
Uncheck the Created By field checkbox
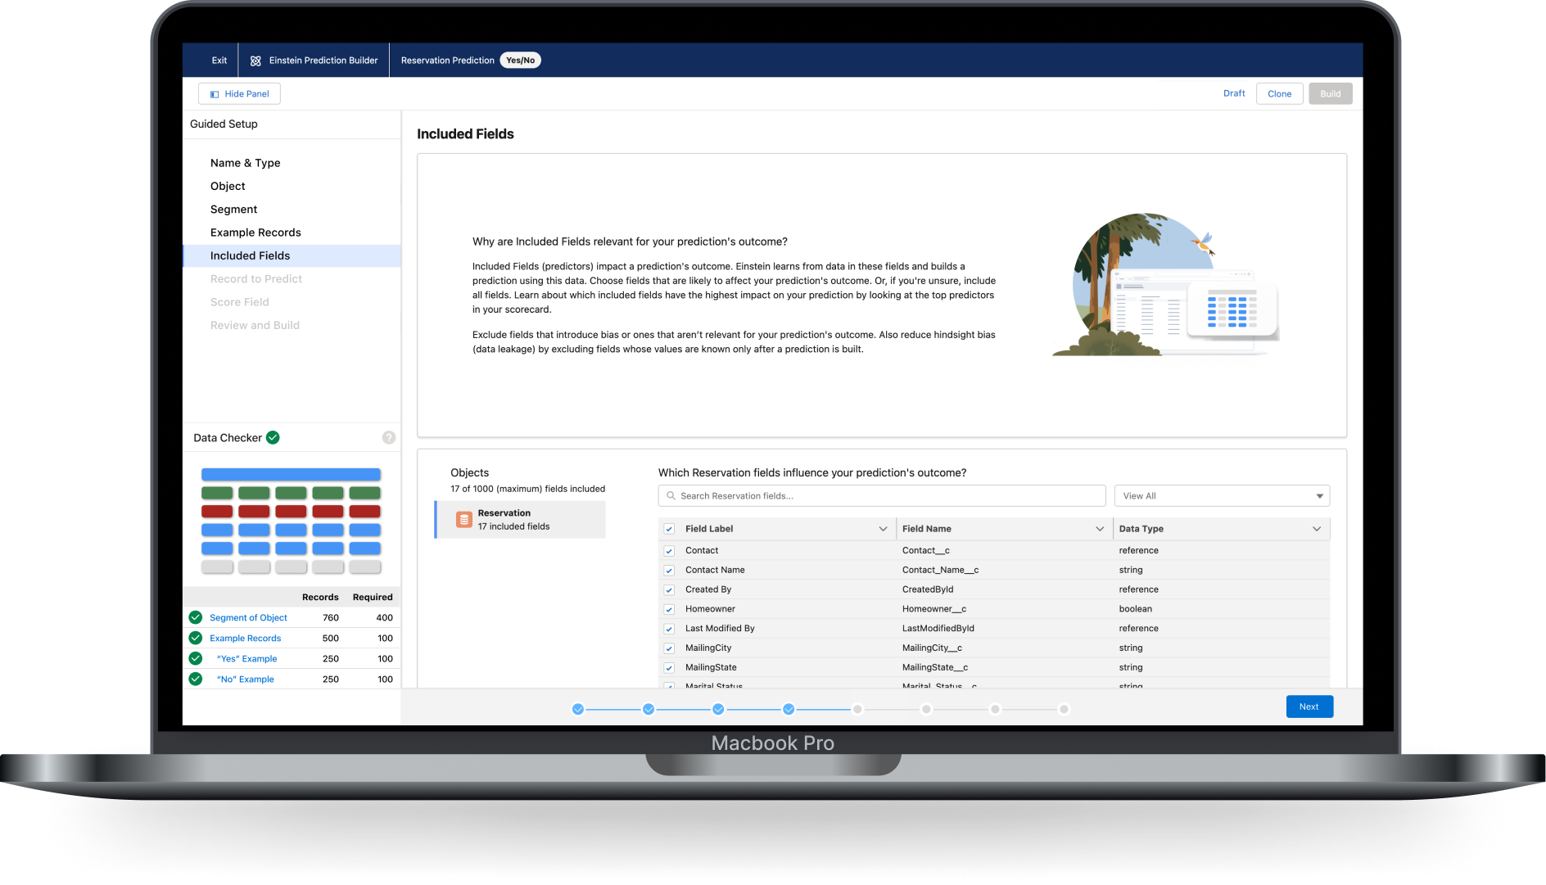click(x=669, y=590)
